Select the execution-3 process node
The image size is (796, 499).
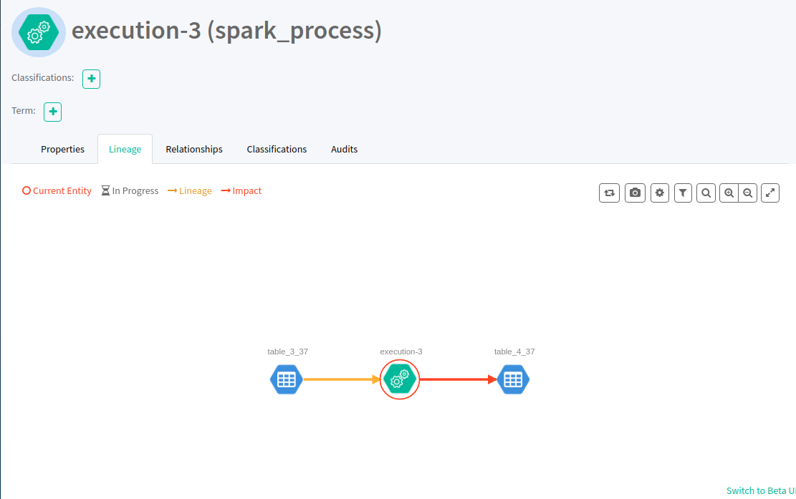click(400, 379)
